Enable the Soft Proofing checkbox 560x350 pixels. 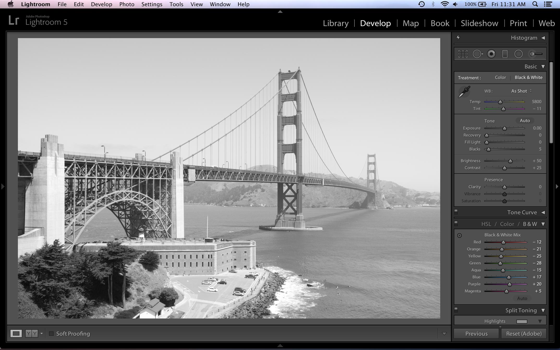(51, 334)
